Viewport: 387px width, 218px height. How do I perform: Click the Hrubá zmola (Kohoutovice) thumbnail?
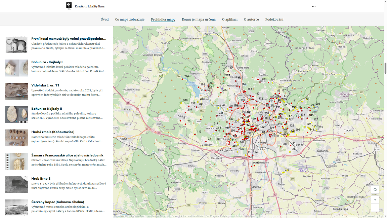pyautogui.click(x=16, y=138)
